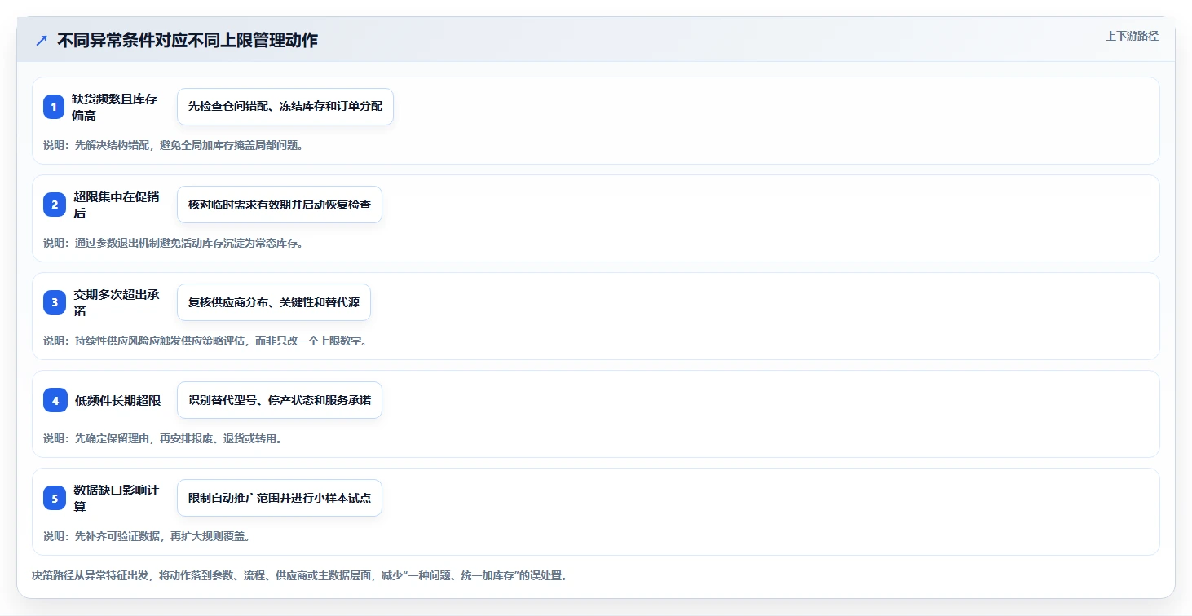Image resolution: width=1192 pixels, height=616 pixels.
Task: Click action 限制自动推广范围并进行小样本试点
Action: point(280,498)
